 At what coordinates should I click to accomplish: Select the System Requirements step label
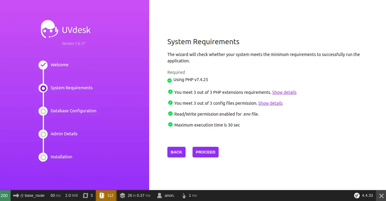72,88
